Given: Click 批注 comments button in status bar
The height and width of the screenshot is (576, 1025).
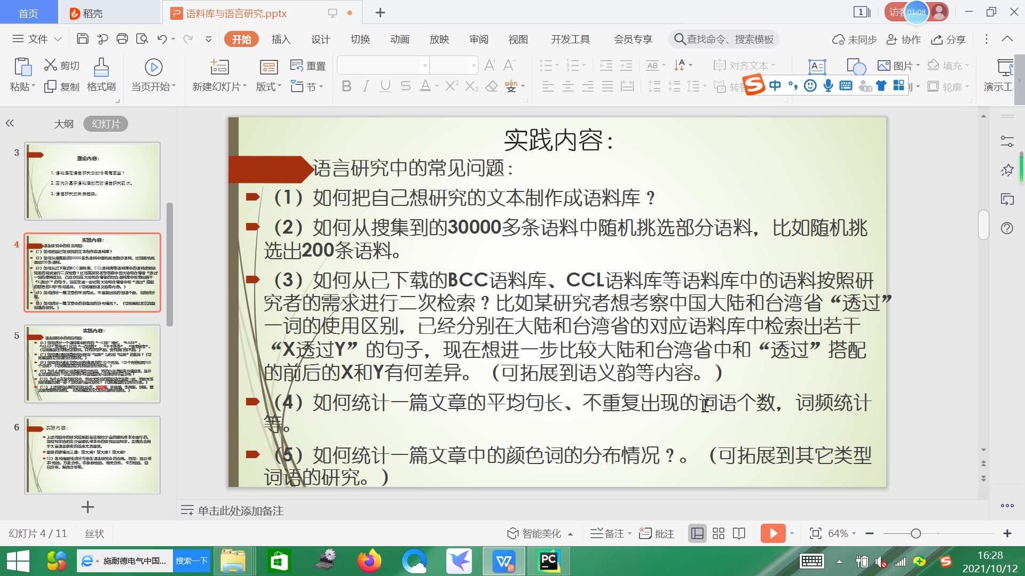Looking at the screenshot, I should point(657,533).
